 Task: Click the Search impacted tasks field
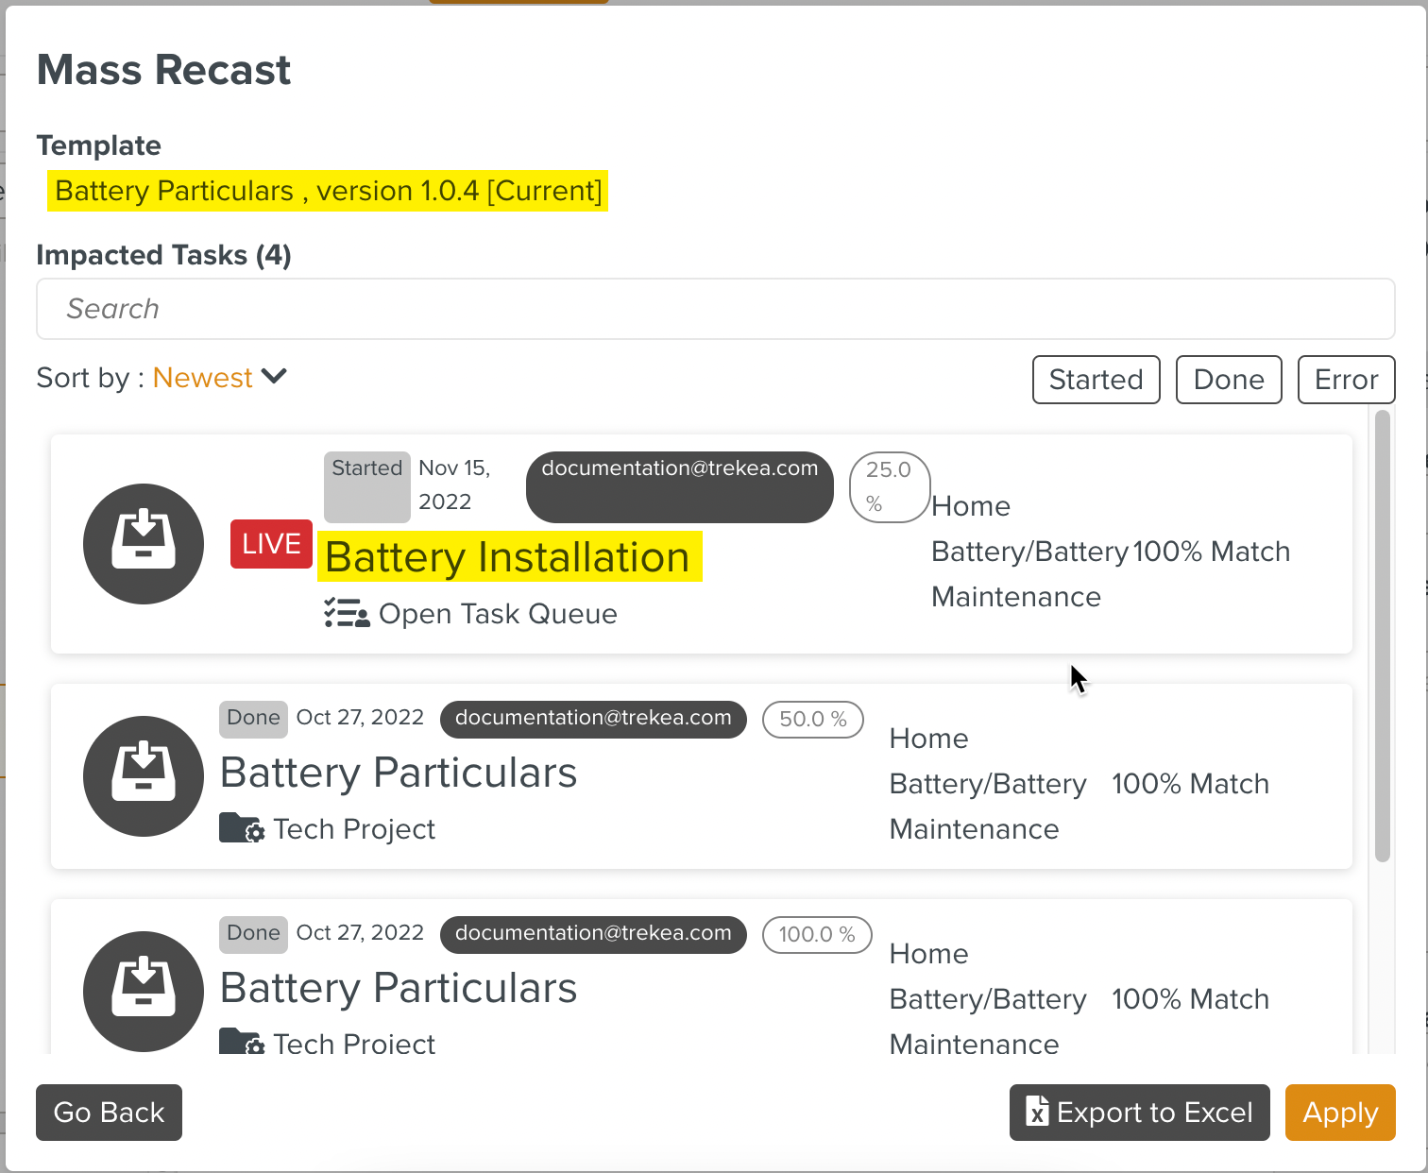point(715,309)
